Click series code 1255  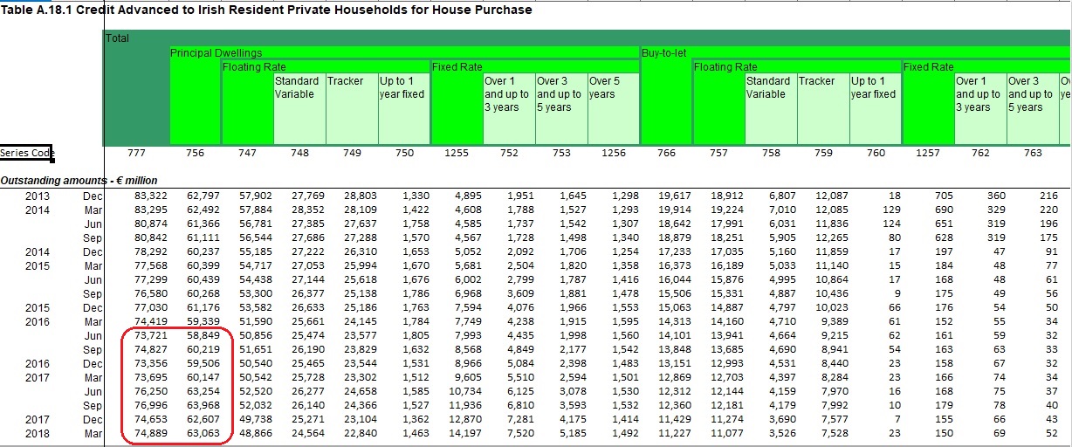(x=457, y=154)
